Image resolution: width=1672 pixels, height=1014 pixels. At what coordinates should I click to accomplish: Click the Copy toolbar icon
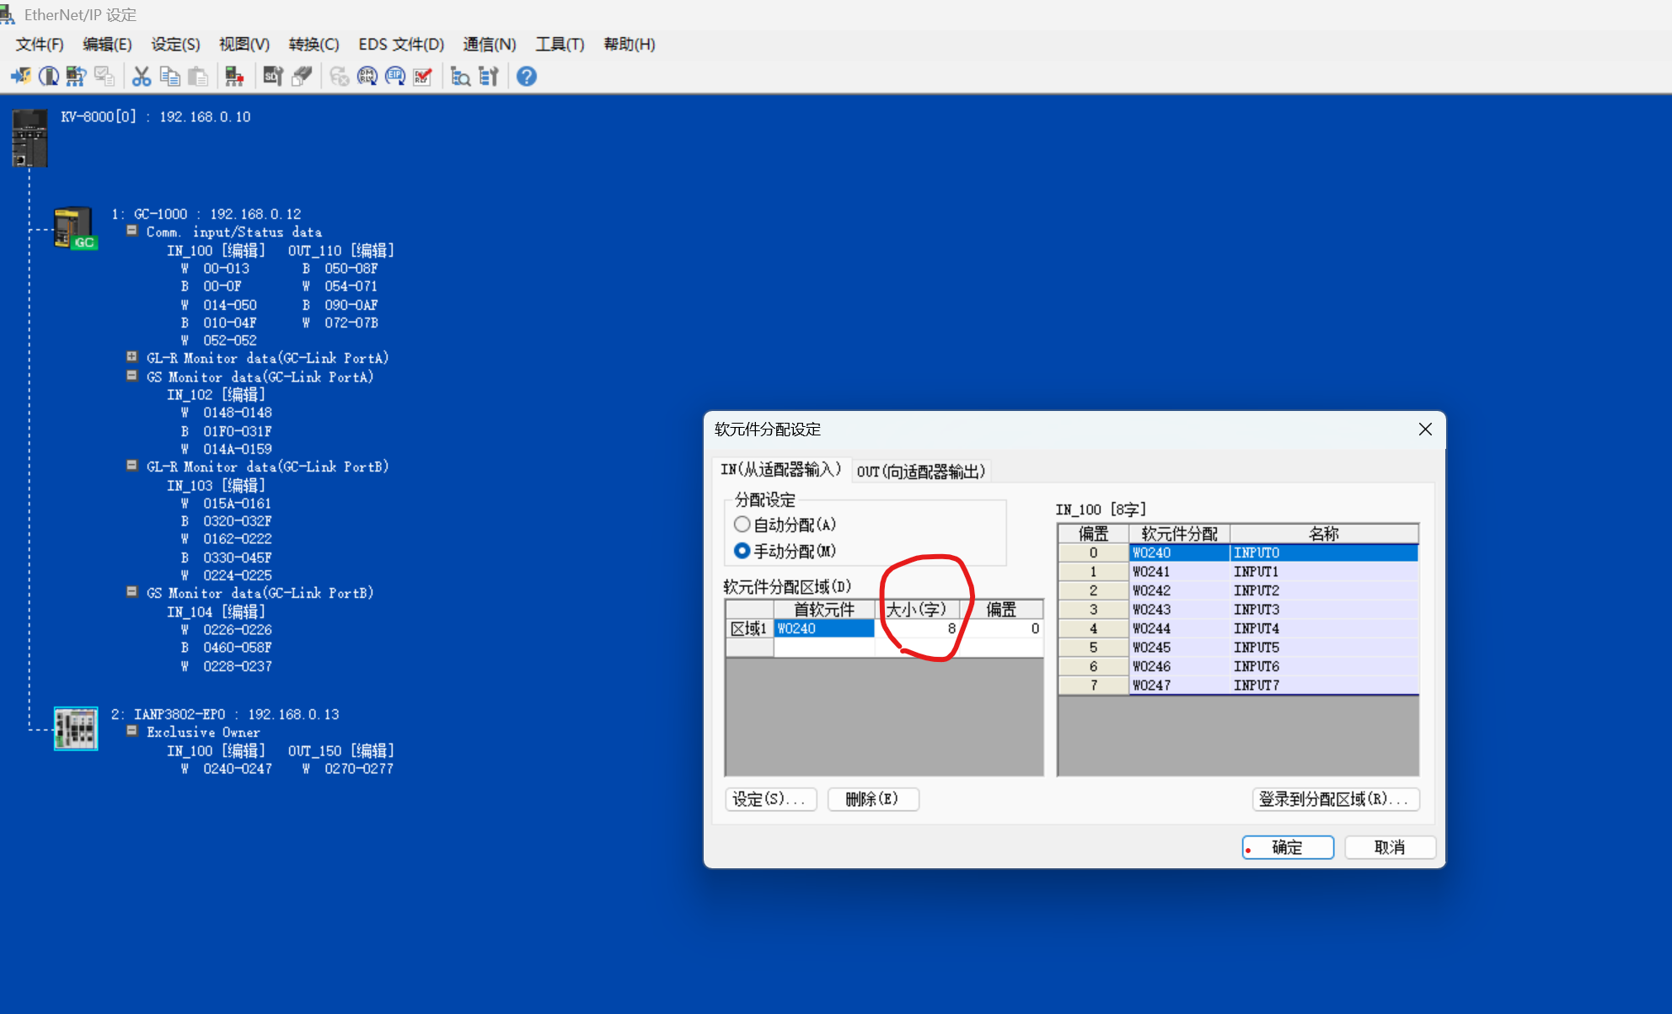click(169, 77)
